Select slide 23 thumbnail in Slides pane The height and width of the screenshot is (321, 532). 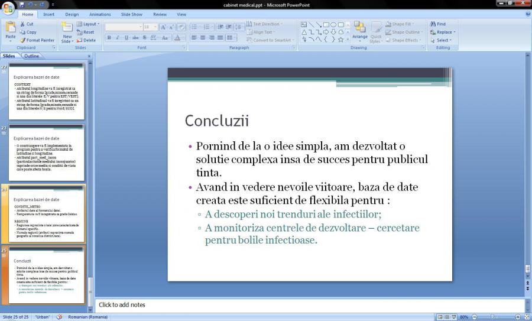(46, 153)
